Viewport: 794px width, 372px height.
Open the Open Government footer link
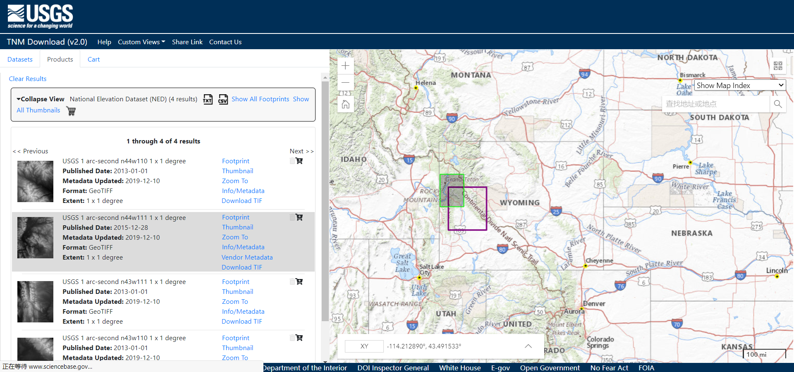[x=550, y=367]
